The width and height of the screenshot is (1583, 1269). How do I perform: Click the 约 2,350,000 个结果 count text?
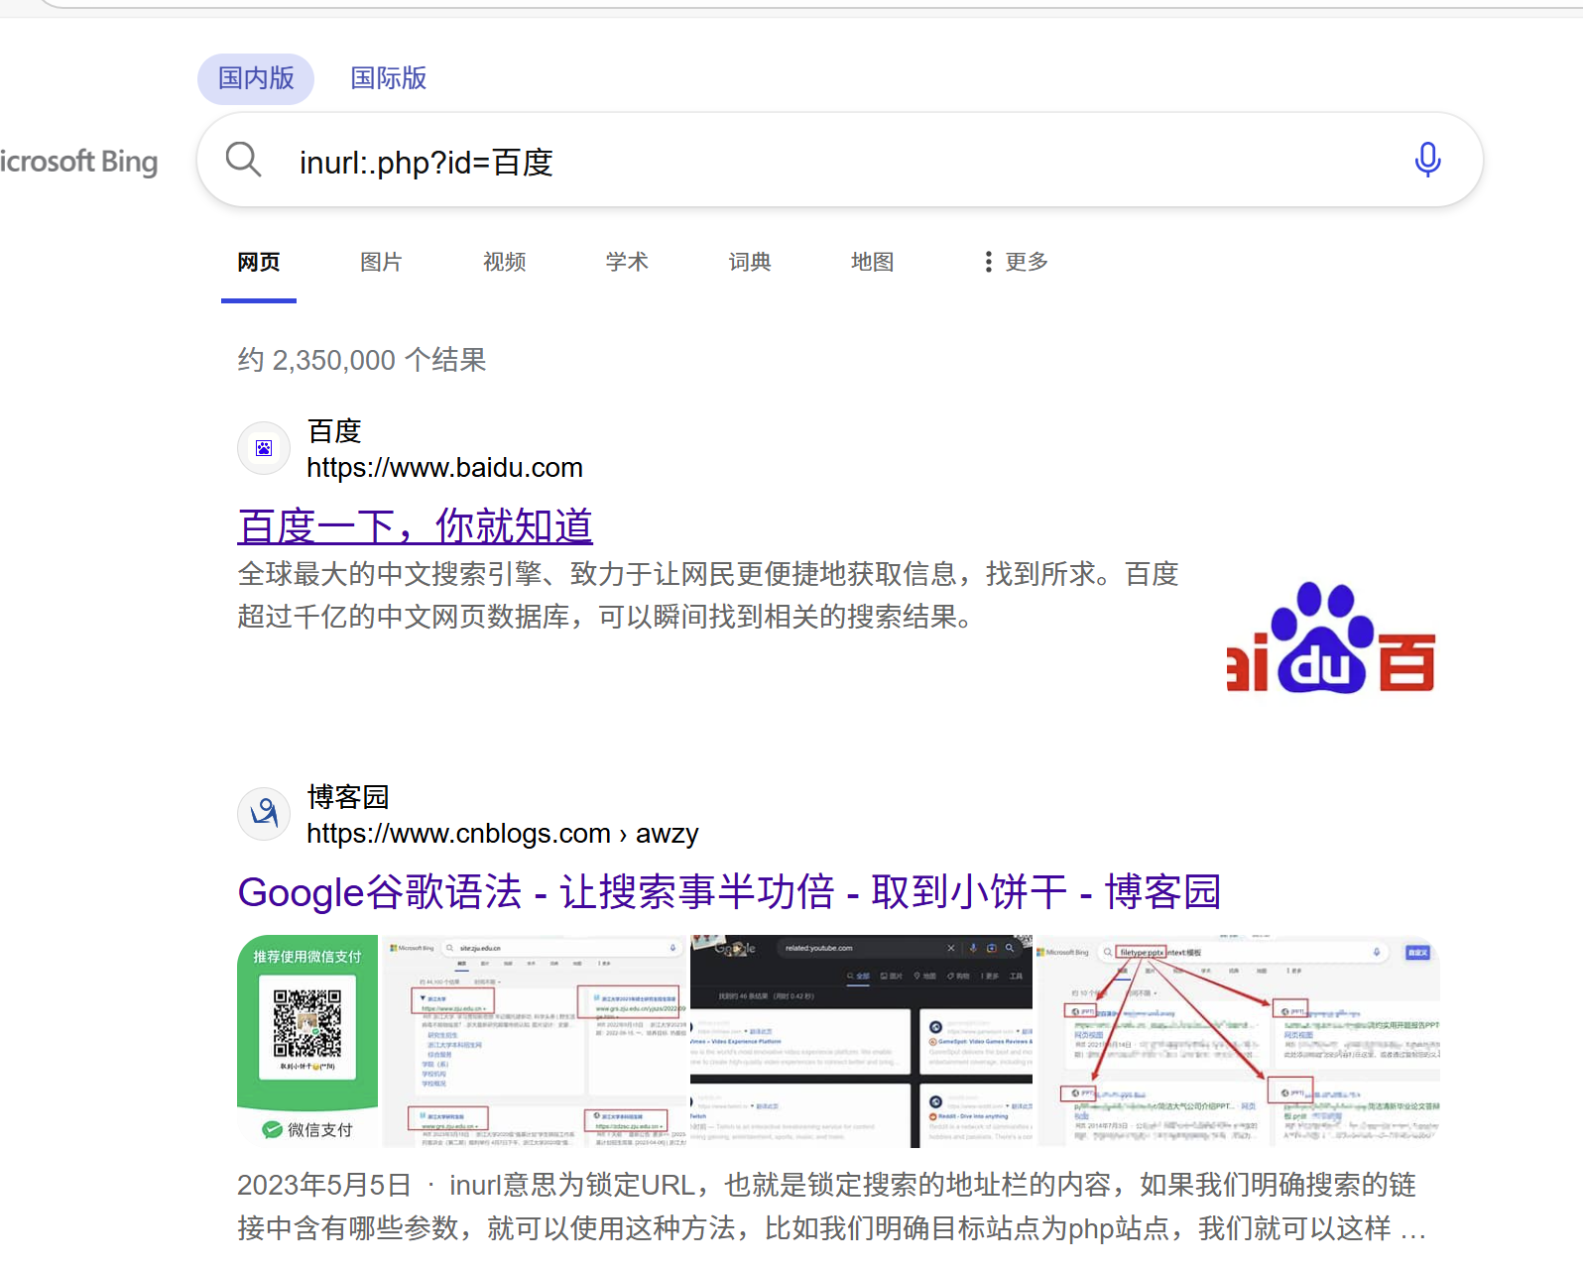tap(362, 360)
